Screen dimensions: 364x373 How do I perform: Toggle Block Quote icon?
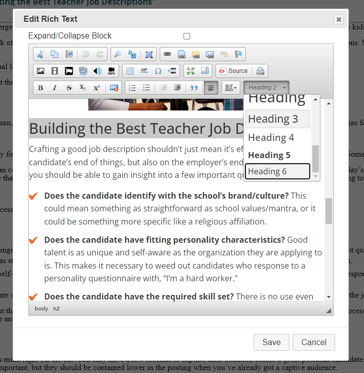click(x=194, y=88)
